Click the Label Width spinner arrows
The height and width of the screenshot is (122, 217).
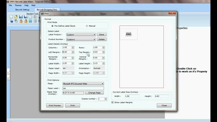73,63
